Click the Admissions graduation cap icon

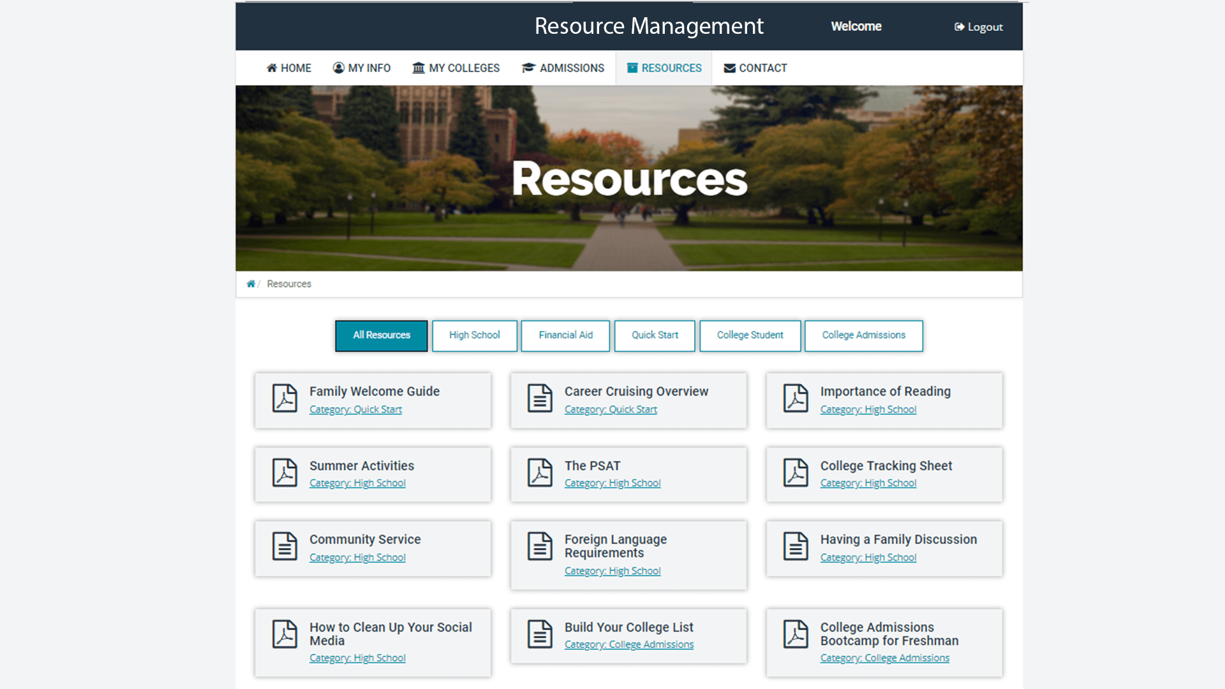coord(528,68)
